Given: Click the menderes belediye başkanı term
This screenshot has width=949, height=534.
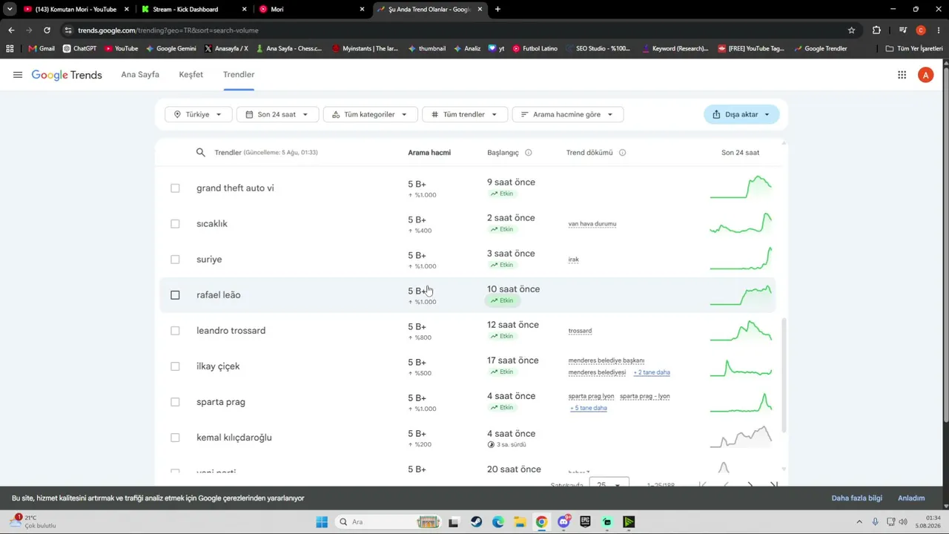Looking at the screenshot, I should click(606, 360).
